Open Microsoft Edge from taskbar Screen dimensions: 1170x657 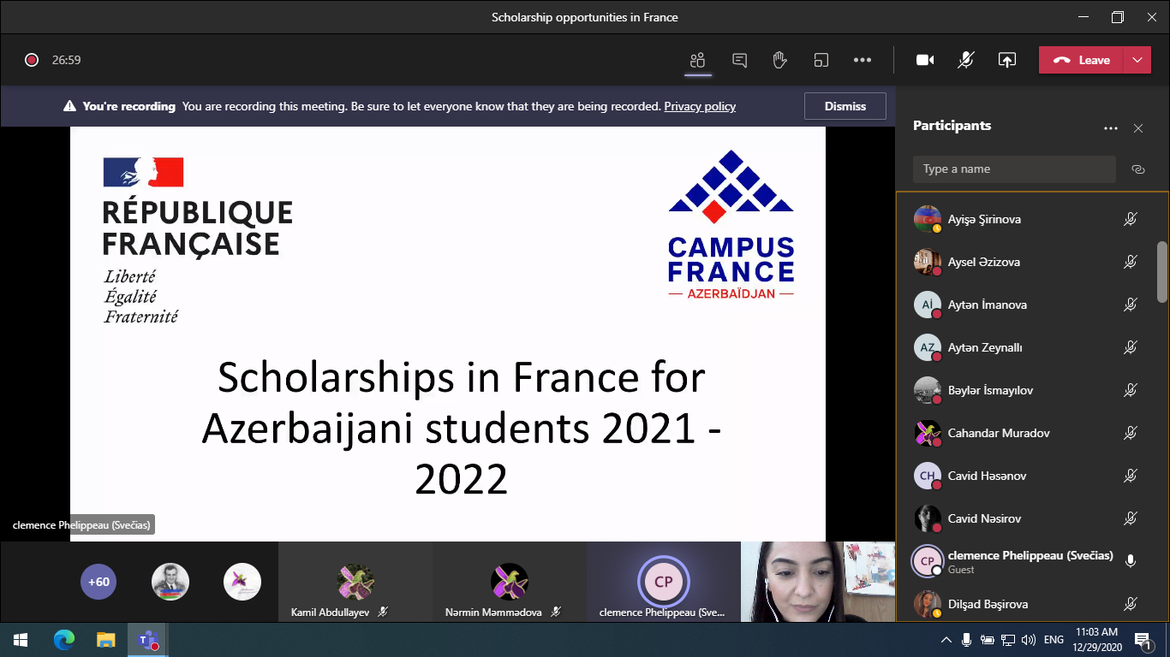[63, 640]
